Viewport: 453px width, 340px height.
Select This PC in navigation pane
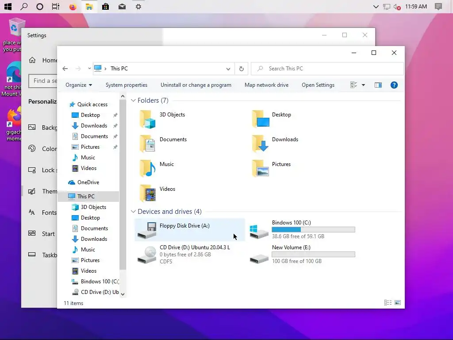tap(88, 196)
